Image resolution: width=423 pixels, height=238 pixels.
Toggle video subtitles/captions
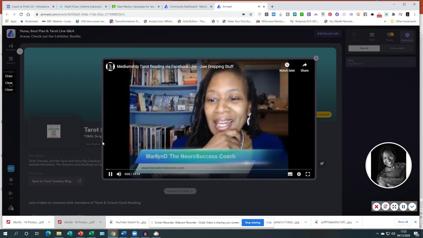coord(290,174)
